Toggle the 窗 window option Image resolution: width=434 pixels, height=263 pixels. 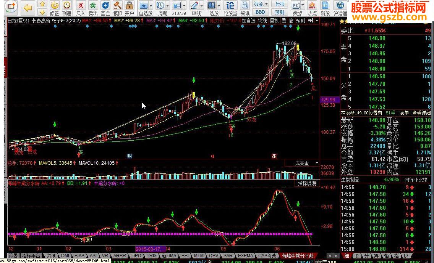(x=291, y=21)
